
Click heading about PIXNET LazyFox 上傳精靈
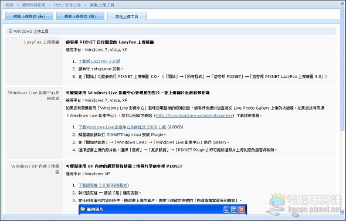point(110,42)
